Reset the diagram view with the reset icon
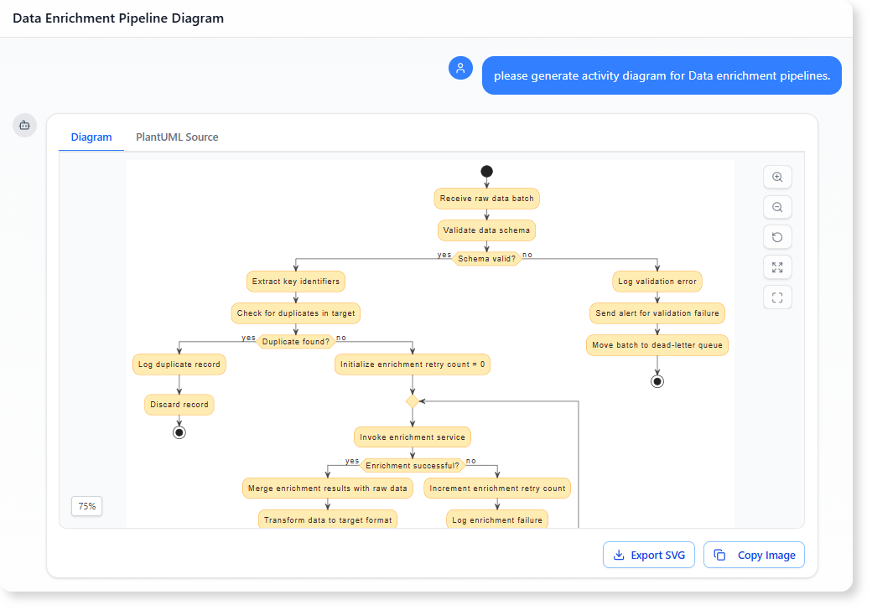872x610 pixels. (x=777, y=237)
